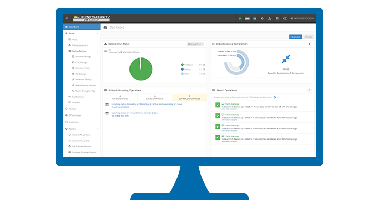Switch to the Details tab
This screenshot has width=378, height=208.
pos(309,37)
